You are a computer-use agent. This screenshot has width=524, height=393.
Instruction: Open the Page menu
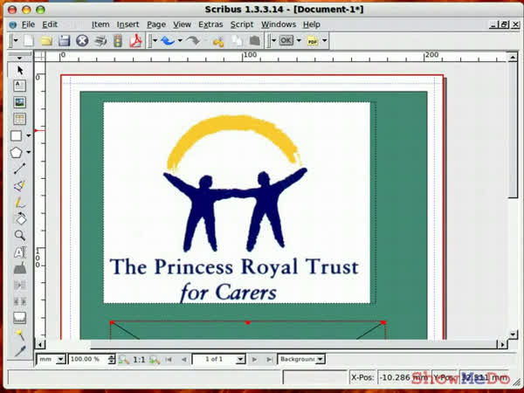(156, 24)
